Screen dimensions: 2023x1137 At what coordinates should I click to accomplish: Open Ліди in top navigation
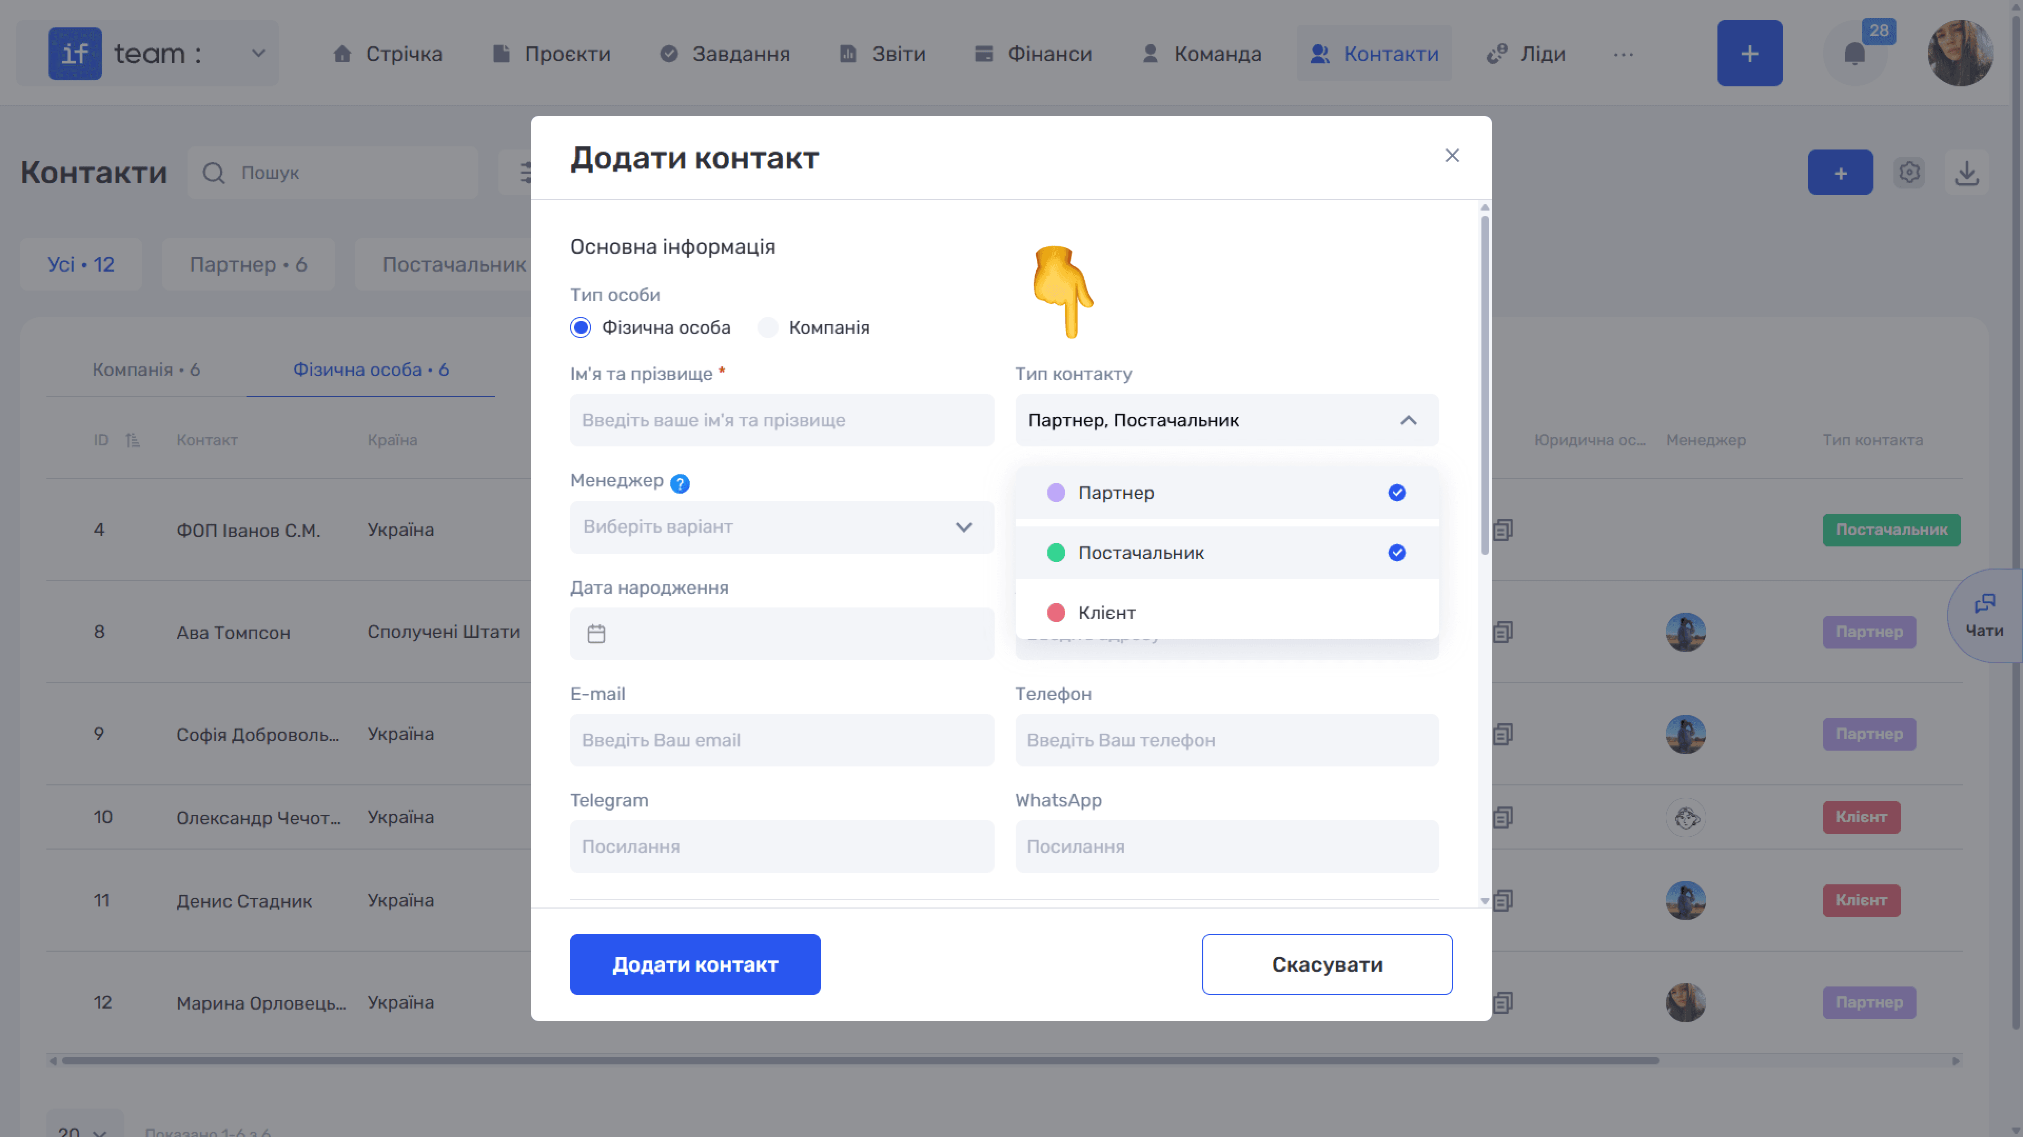1526,53
